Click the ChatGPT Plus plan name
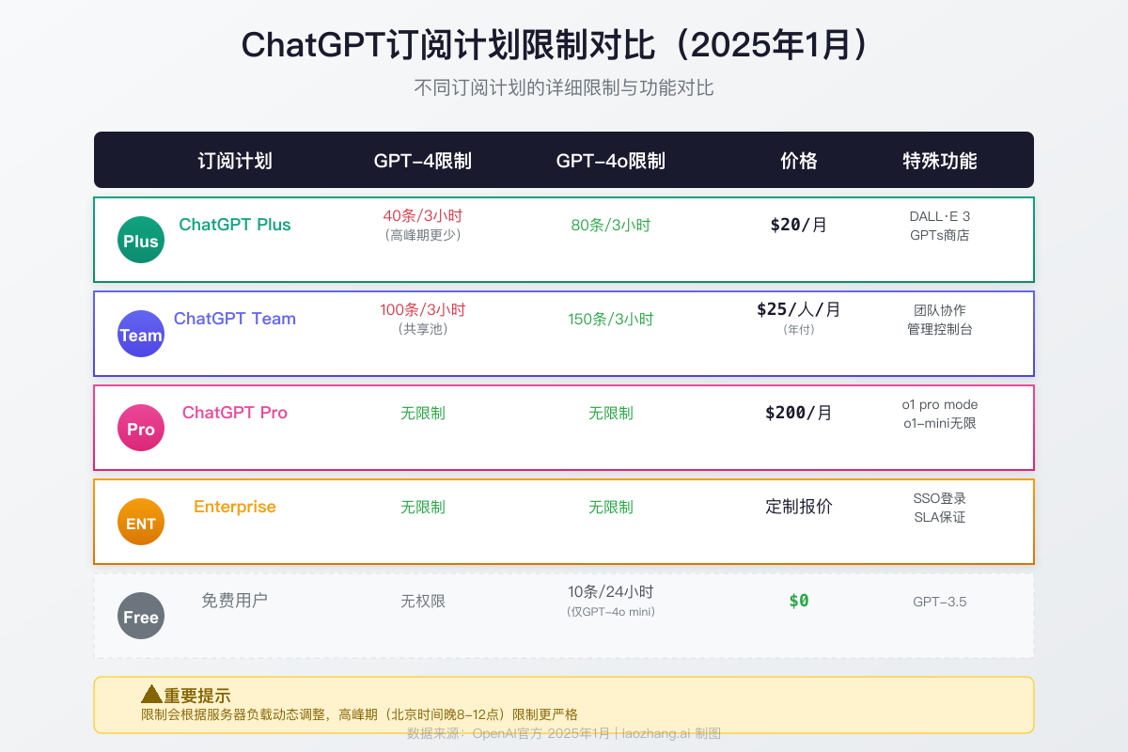1128x752 pixels. click(x=235, y=225)
